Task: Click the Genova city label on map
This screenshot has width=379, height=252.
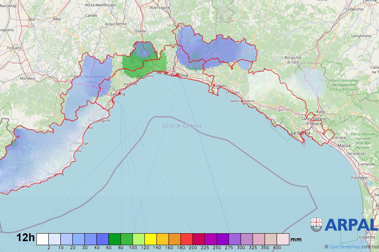Action: [x=179, y=75]
